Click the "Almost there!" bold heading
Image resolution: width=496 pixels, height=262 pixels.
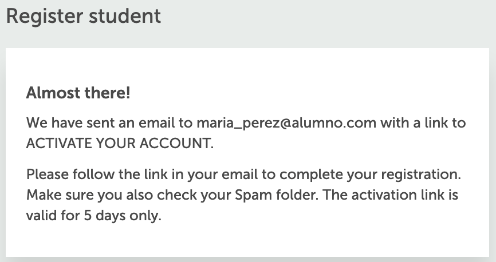click(x=78, y=93)
